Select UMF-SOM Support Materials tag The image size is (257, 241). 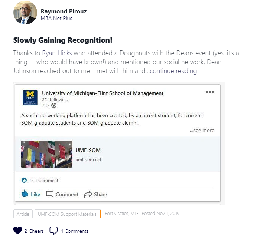tap(67, 214)
